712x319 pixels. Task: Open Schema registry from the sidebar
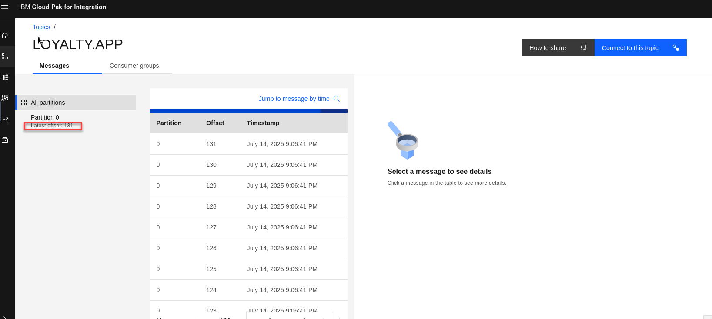tap(5, 77)
